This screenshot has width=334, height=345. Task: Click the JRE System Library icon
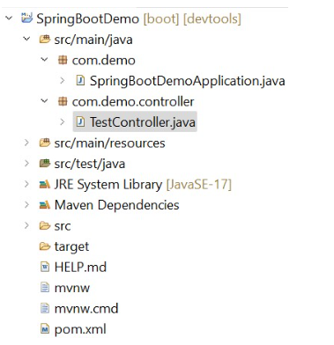pos(45,184)
